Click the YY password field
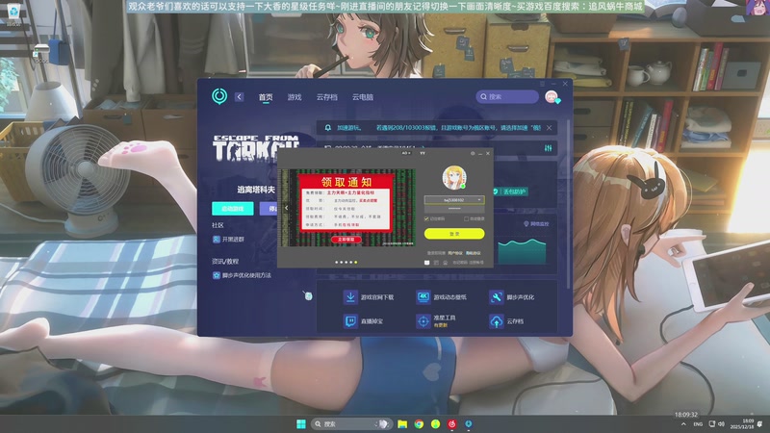The image size is (770, 433). click(454, 209)
